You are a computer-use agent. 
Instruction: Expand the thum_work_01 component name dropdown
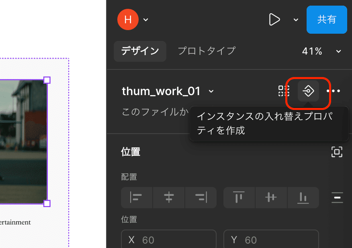pyautogui.click(x=211, y=91)
